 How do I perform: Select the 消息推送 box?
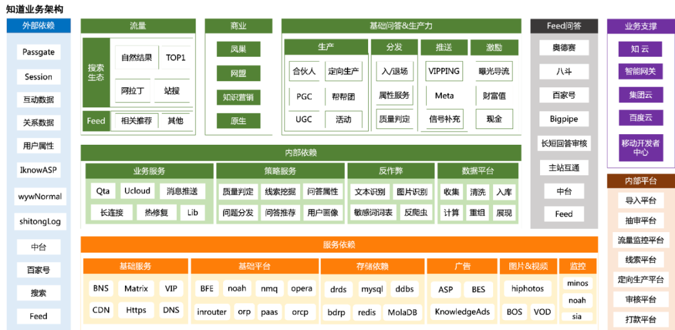click(182, 191)
